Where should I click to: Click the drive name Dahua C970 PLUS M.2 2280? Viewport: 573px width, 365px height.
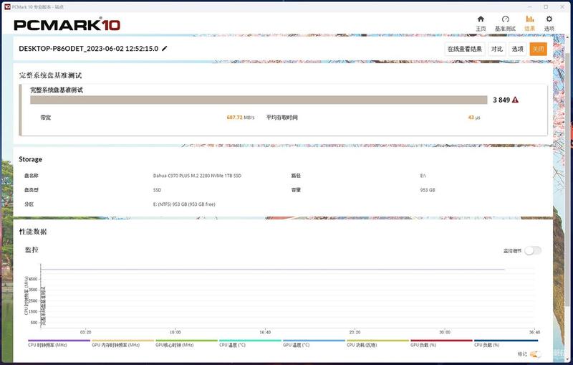197,176
